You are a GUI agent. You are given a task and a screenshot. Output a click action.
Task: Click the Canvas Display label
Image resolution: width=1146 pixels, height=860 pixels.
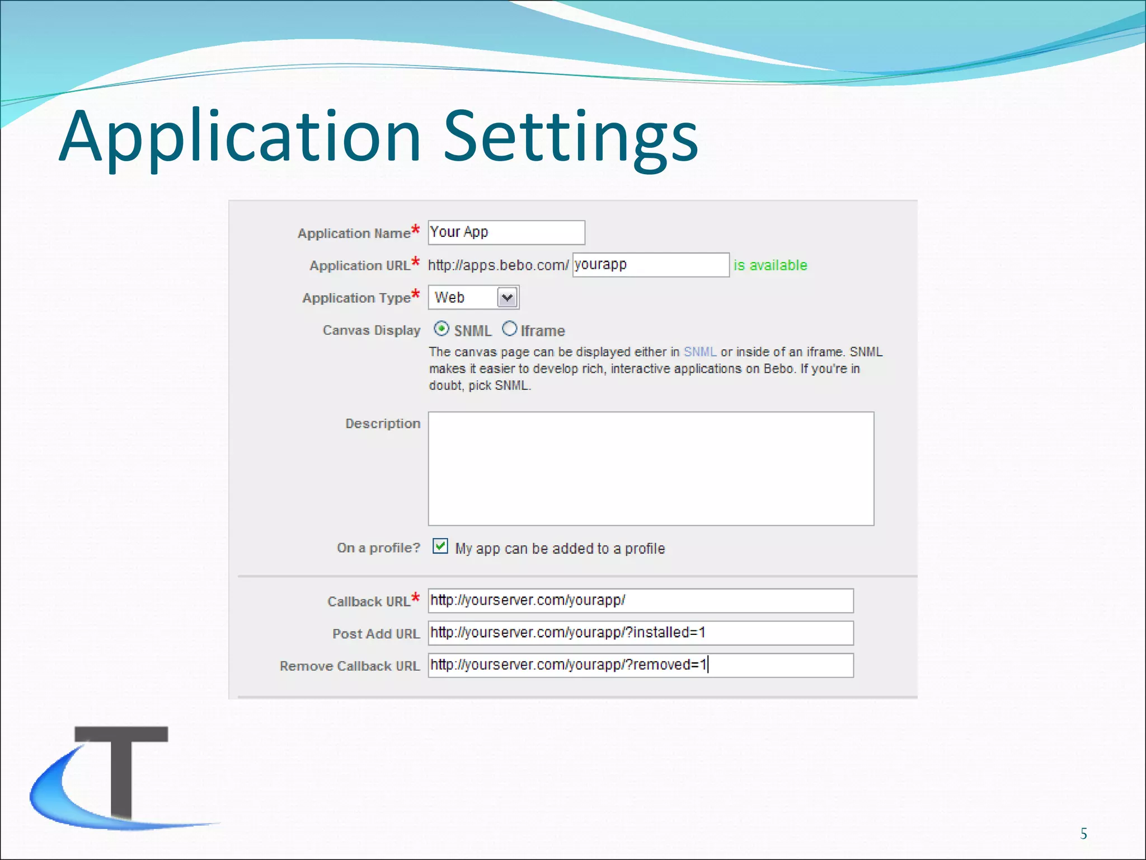click(x=371, y=330)
